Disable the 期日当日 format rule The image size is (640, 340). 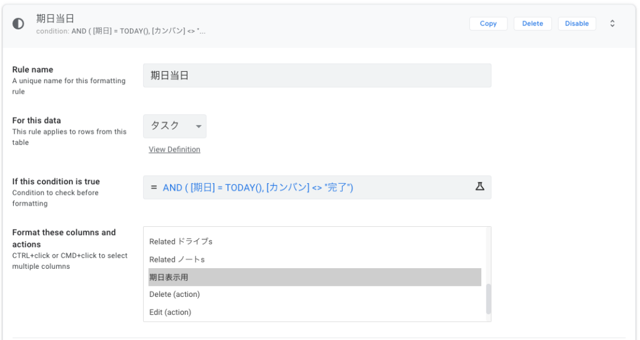click(x=576, y=24)
